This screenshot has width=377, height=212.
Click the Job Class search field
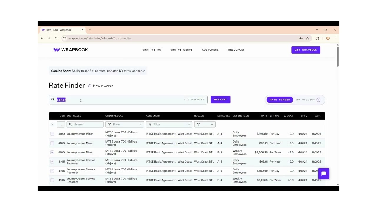click(85, 125)
